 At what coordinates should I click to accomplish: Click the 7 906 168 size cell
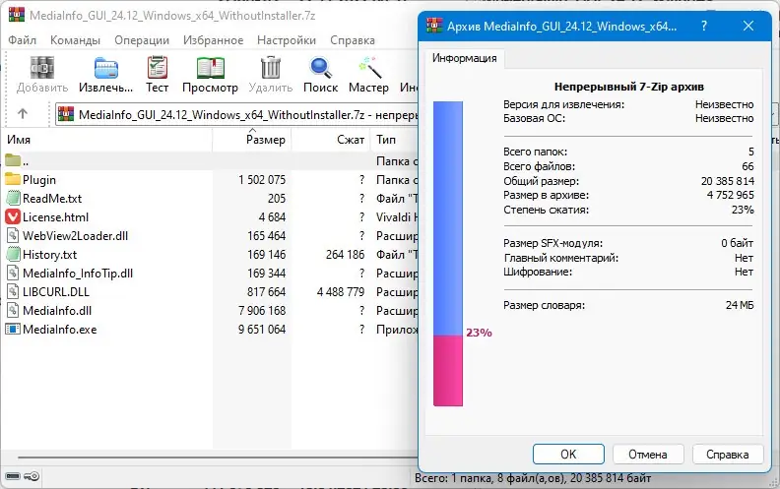point(262,311)
